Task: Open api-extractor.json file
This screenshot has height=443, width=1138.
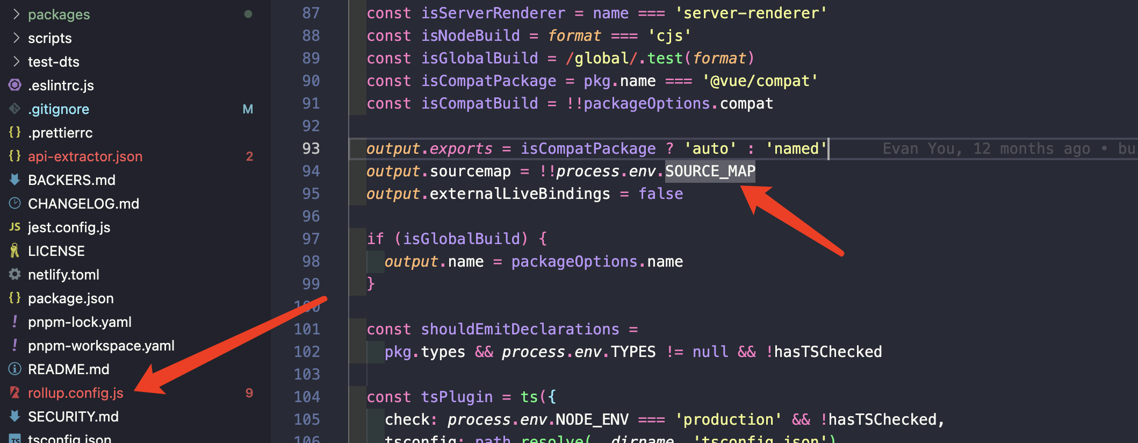Action: [85, 156]
